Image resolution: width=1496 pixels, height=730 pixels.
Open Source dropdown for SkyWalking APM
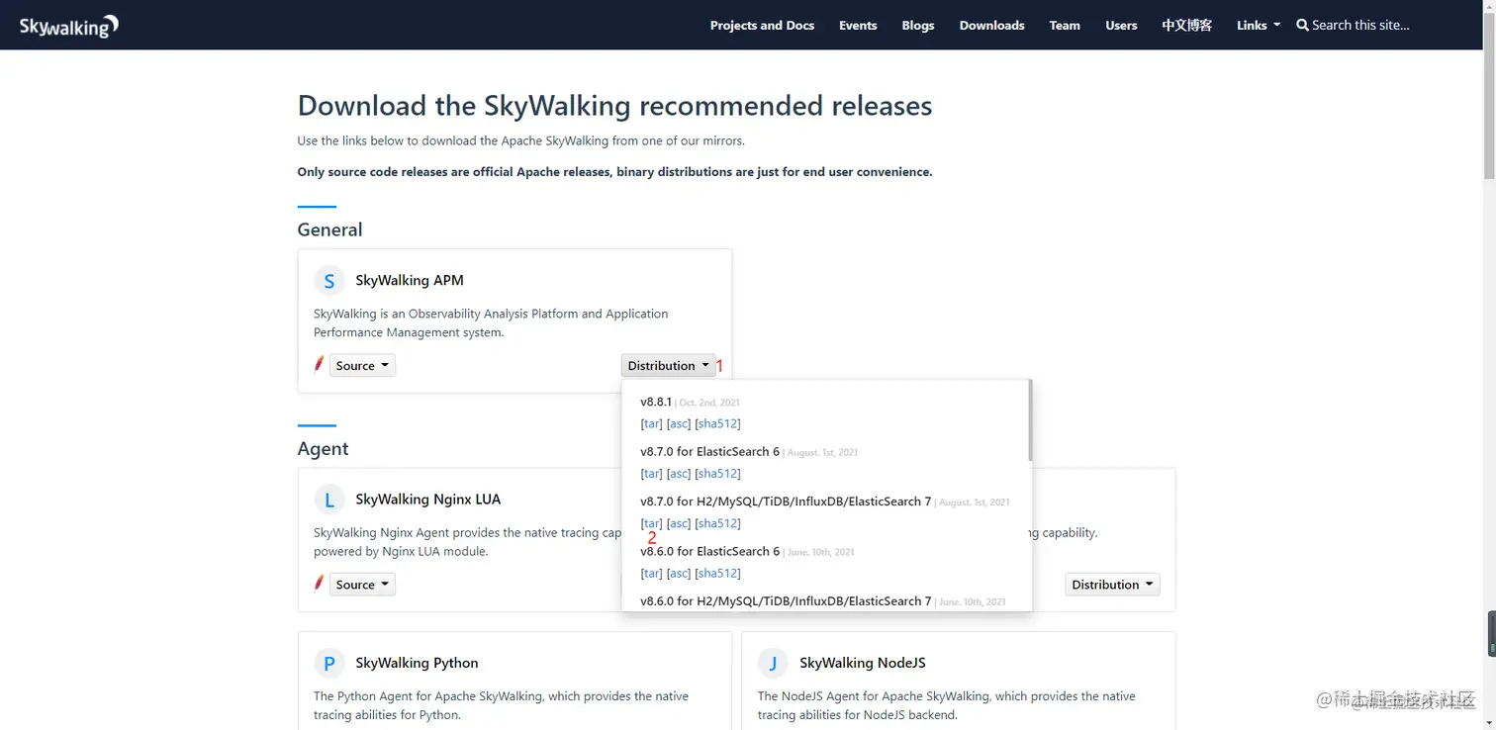click(x=362, y=365)
